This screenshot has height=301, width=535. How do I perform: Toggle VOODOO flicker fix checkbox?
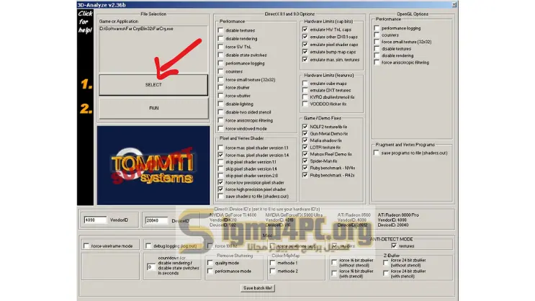tap(305, 104)
